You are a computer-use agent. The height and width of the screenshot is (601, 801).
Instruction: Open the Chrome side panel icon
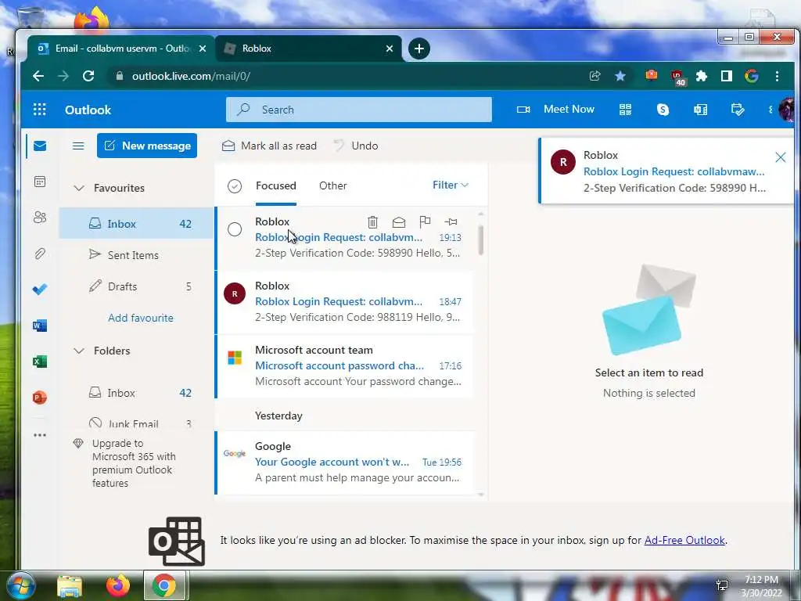[x=727, y=76]
